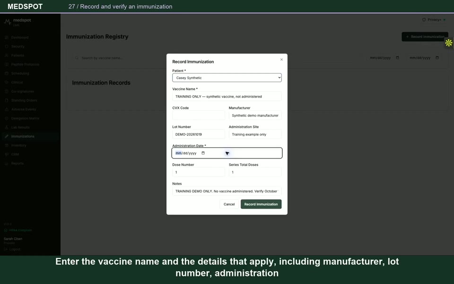Click the Administration Date mm/dd/yyyy field

point(227,153)
